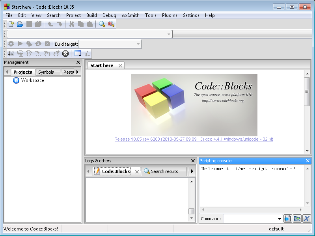Click the Save file toolbar icon
Viewport: 315px width, 236px height.
(29, 24)
